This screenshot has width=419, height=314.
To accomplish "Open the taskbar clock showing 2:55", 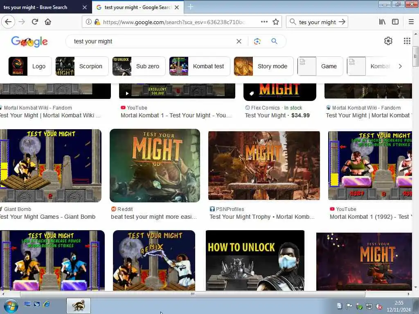I will point(399,306).
